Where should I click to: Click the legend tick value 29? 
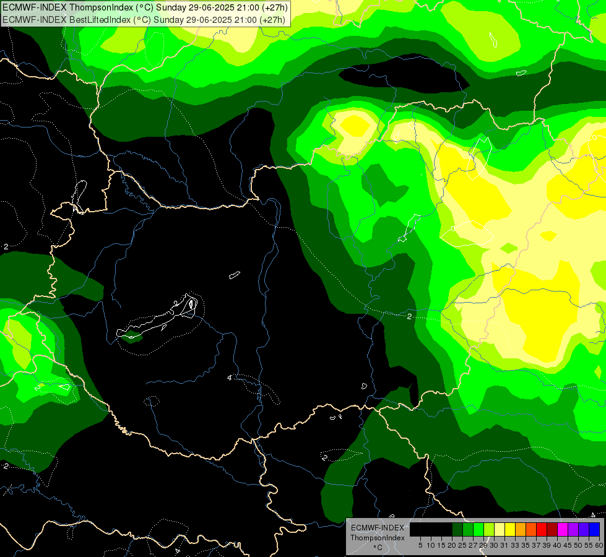click(x=483, y=545)
